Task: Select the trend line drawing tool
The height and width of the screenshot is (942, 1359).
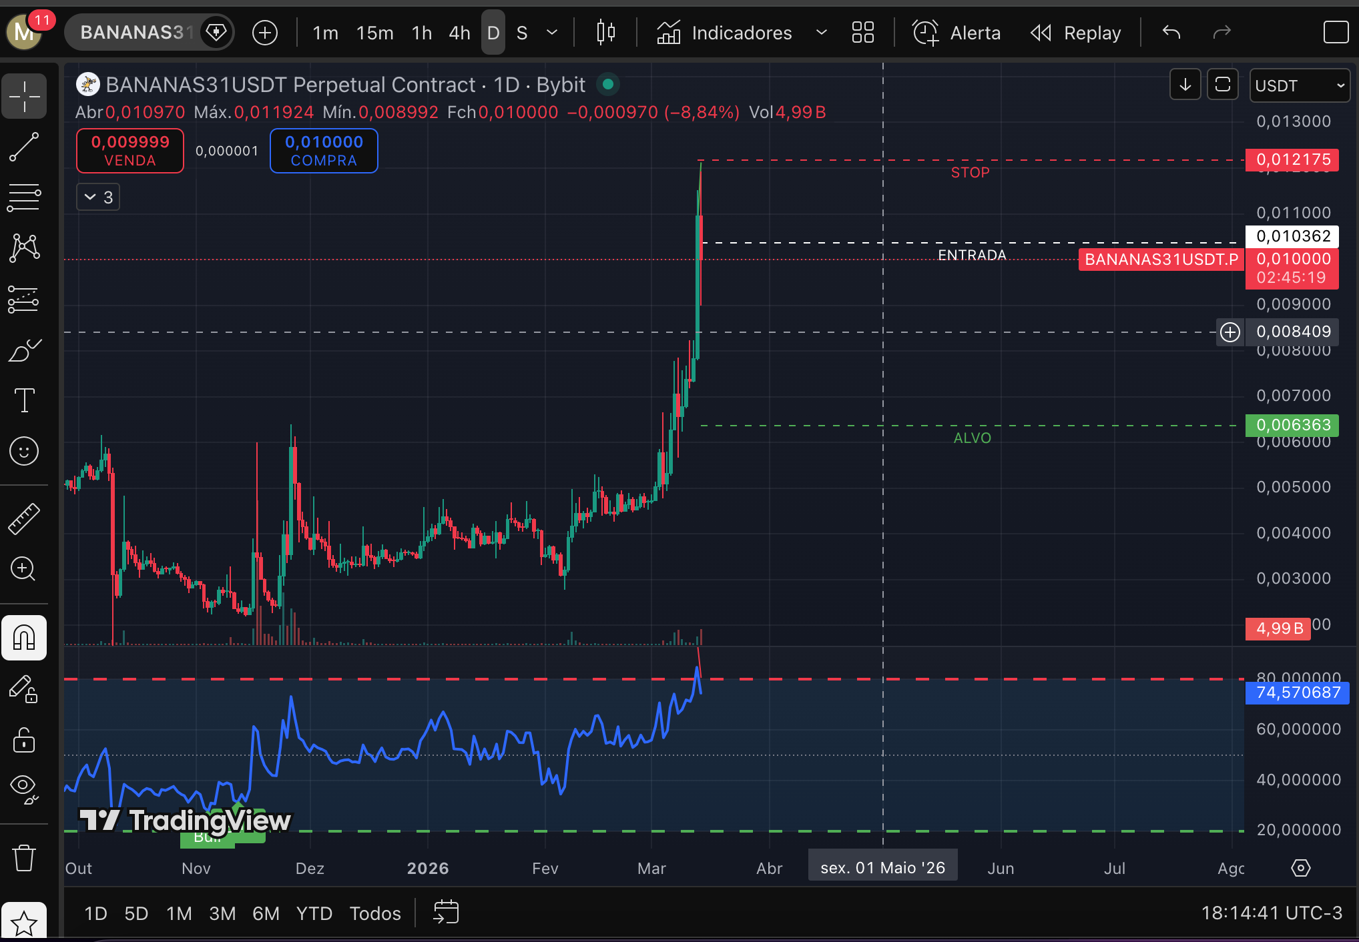Action: coord(24,147)
